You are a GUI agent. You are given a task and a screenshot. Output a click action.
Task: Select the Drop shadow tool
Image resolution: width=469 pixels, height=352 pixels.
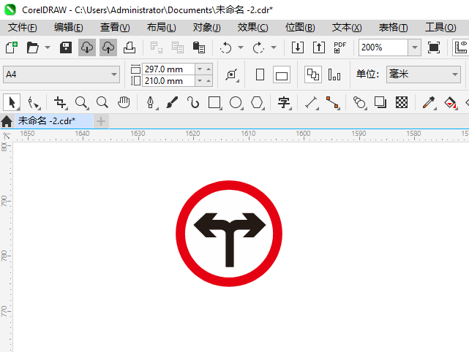coord(380,103)
